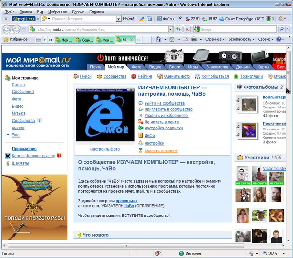The width and height of the screenshot is (293, 258).
Task: Click the Battle of the Immortals ad banner
Action: pos(35,207)
